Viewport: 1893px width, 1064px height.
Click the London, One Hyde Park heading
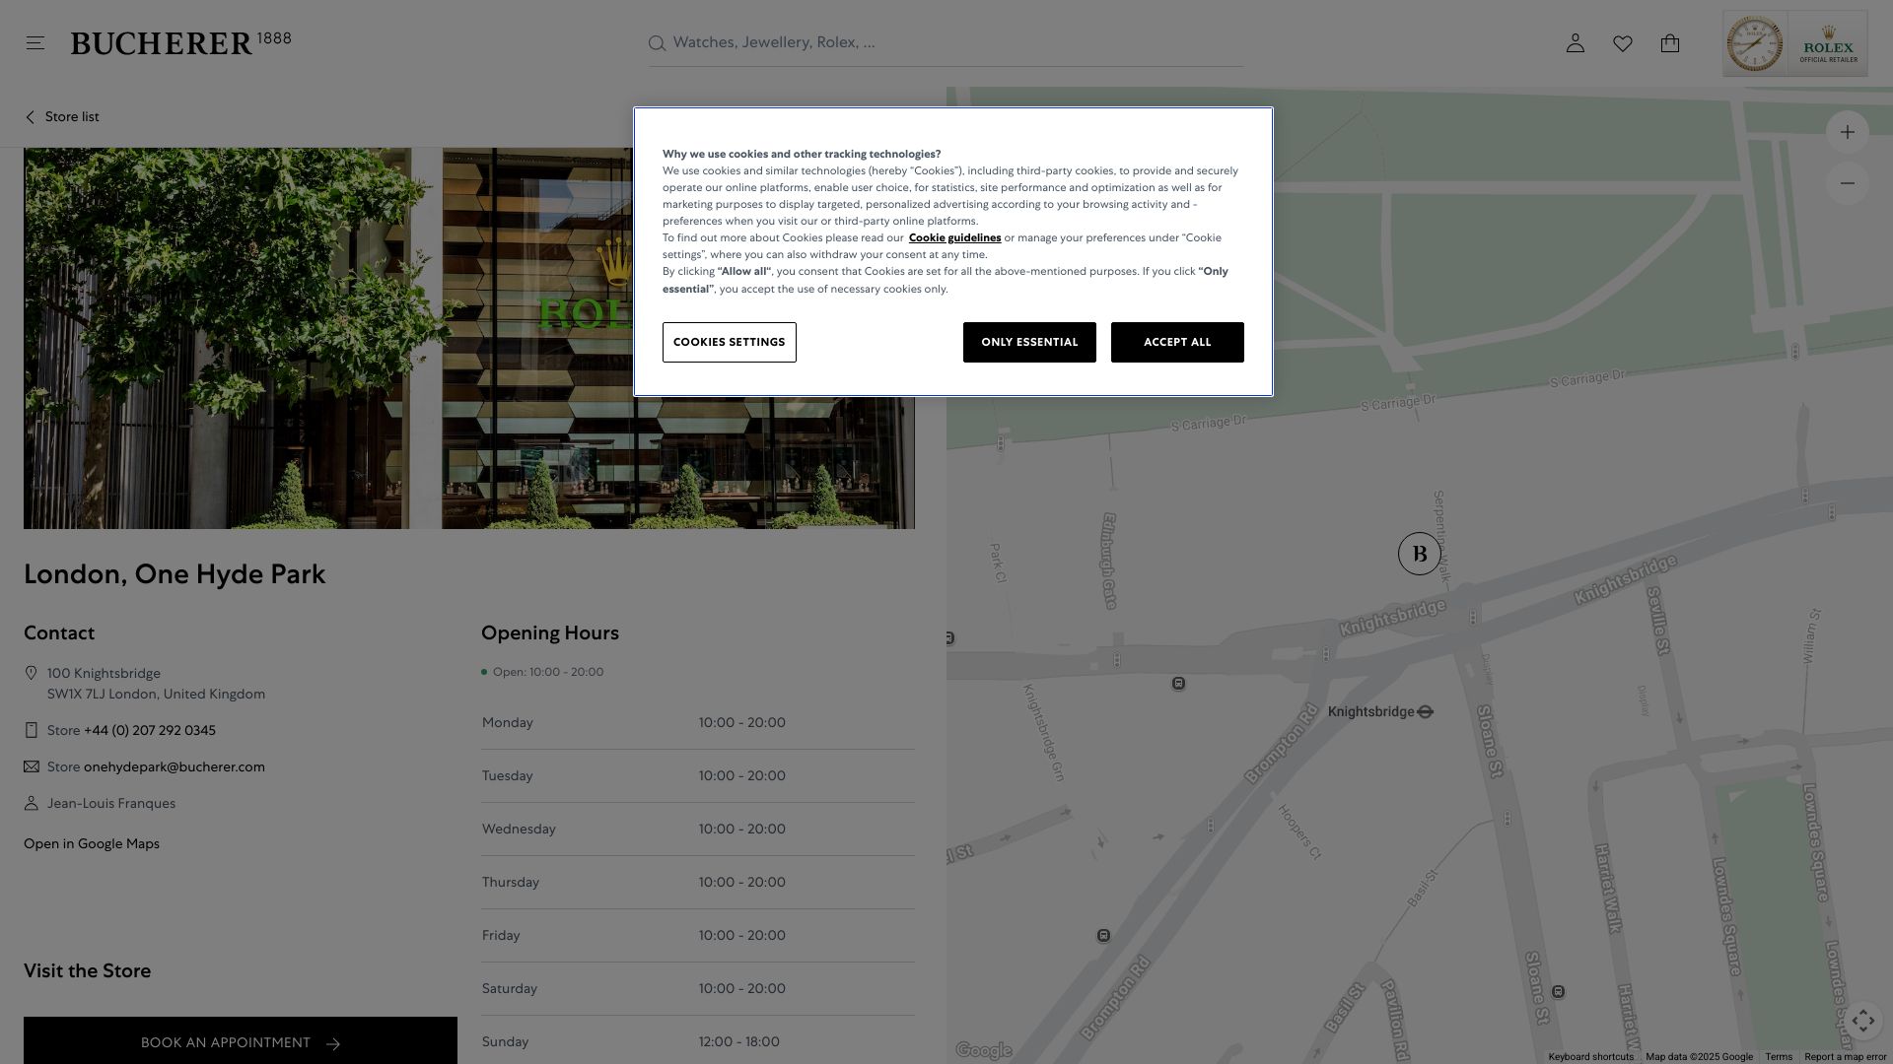coord(175,574)
